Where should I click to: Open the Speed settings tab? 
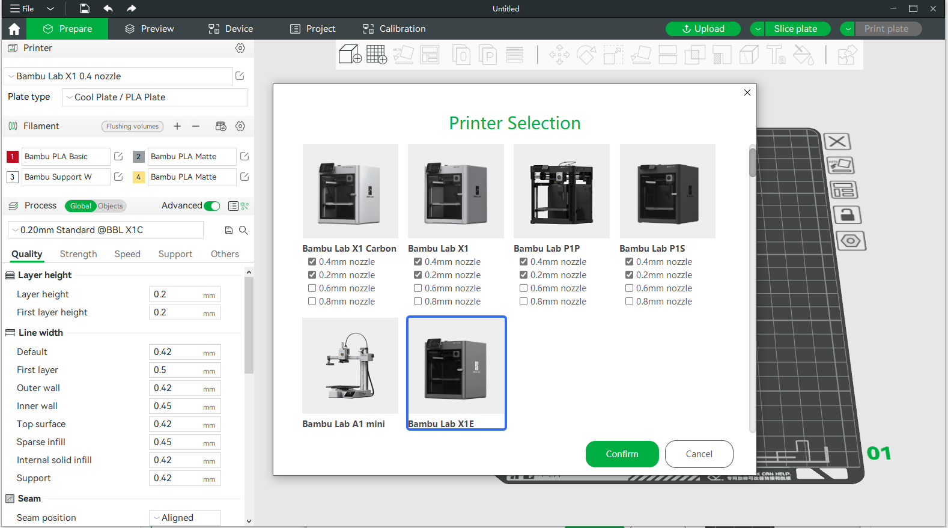pyautogui.click(x=127, y=254)
